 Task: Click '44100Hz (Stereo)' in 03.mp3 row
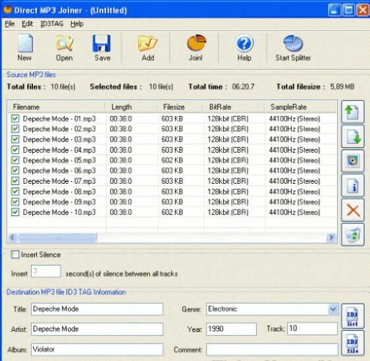click(294, 139)
